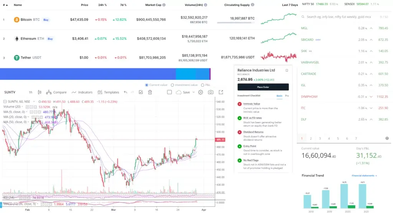Open the chart settings gear icon
This screenshot has height=213, width=393.
[x=200, y=92]
